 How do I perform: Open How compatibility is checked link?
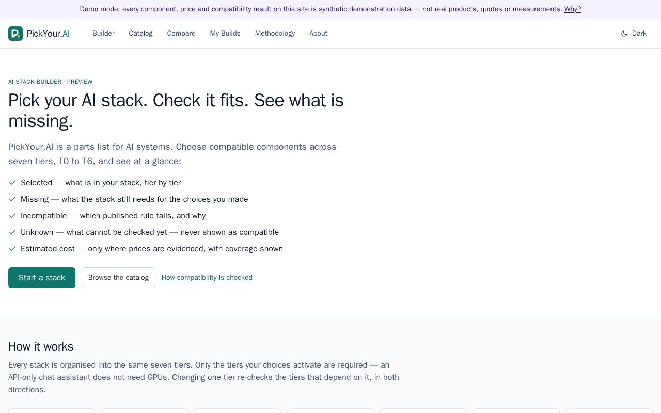pyautogui.click(x=207, y=278)
